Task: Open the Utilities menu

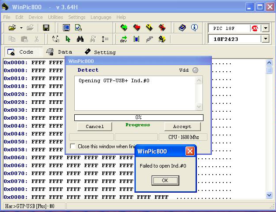Action: [55, 17]
